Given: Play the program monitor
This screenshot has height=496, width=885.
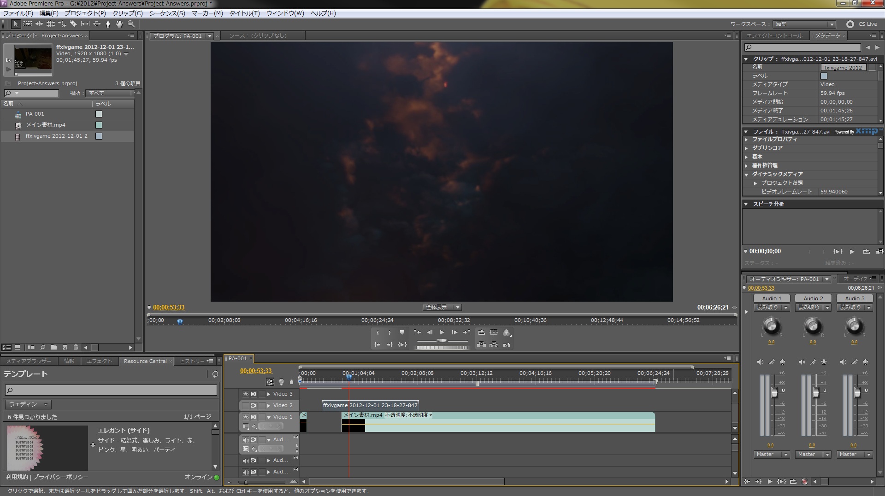Looking at the screenshot, I should coord(442,333).
